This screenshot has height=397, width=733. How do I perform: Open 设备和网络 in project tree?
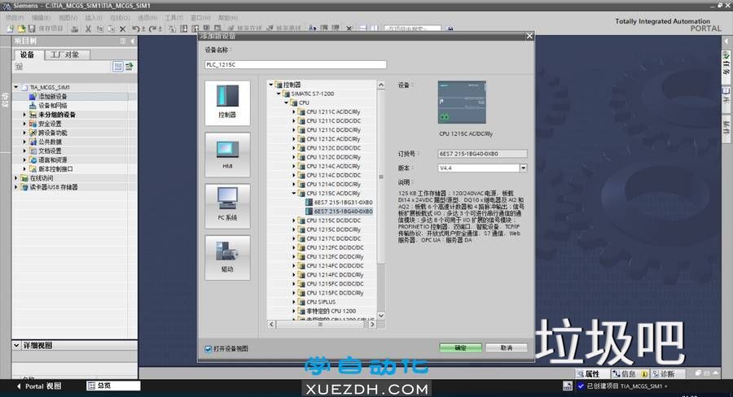[52, 105]
